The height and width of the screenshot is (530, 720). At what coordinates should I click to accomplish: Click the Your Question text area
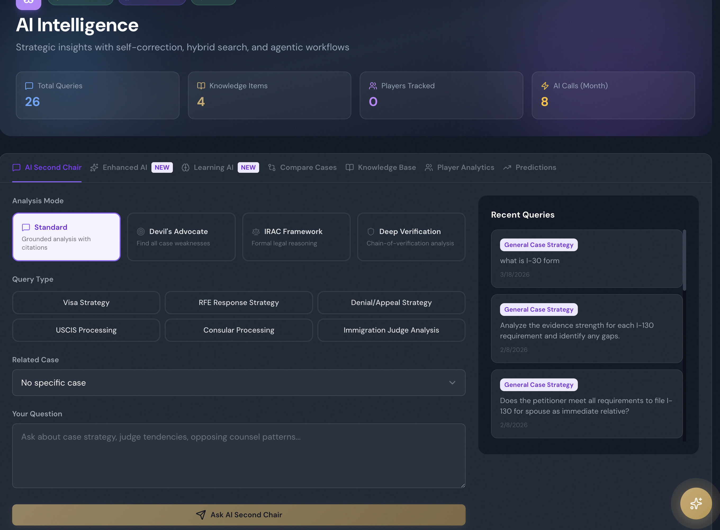click(238, 456)
